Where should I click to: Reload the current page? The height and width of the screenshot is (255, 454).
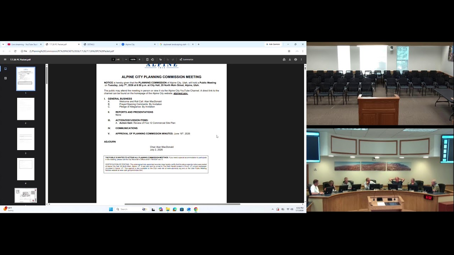tap(15, 51)
